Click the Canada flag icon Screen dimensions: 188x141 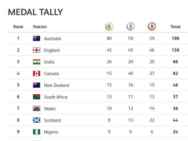click(x=37, y=74)
